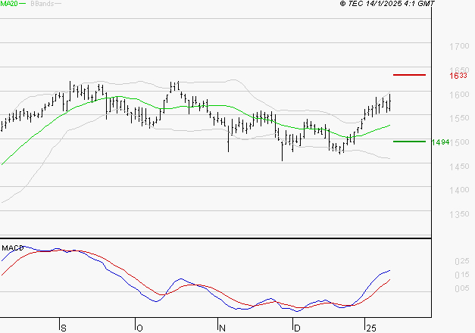The image size is (475, 333).
Task: Click the O month marker on time axis
Action: (139, 328)
